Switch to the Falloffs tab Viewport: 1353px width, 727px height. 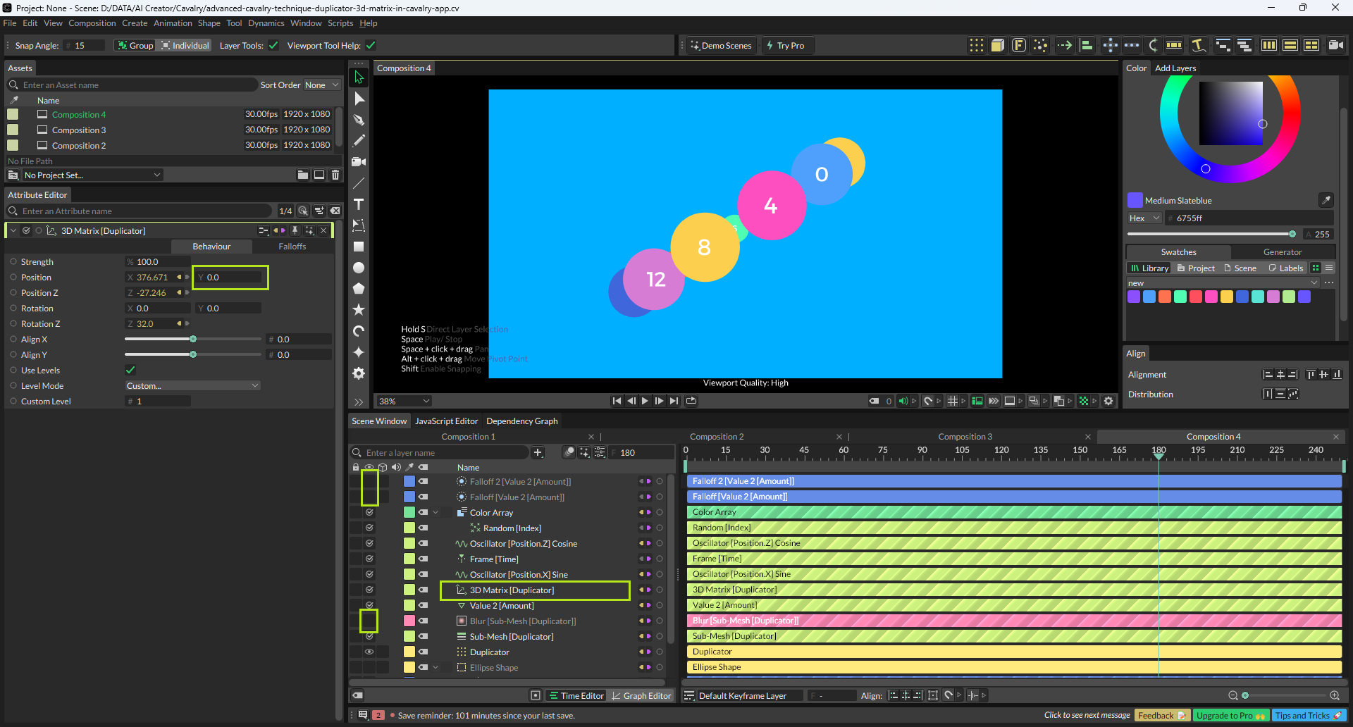pos(292,247)
